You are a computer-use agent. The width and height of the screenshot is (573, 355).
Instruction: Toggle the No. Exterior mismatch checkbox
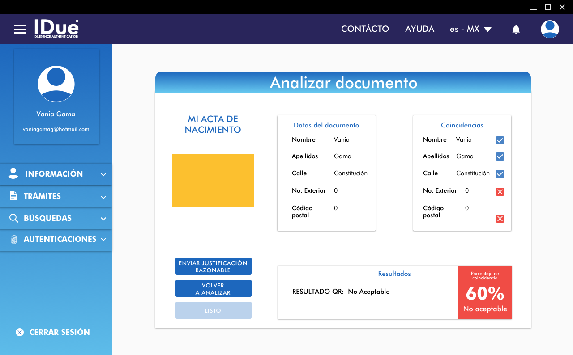(500, 192)
